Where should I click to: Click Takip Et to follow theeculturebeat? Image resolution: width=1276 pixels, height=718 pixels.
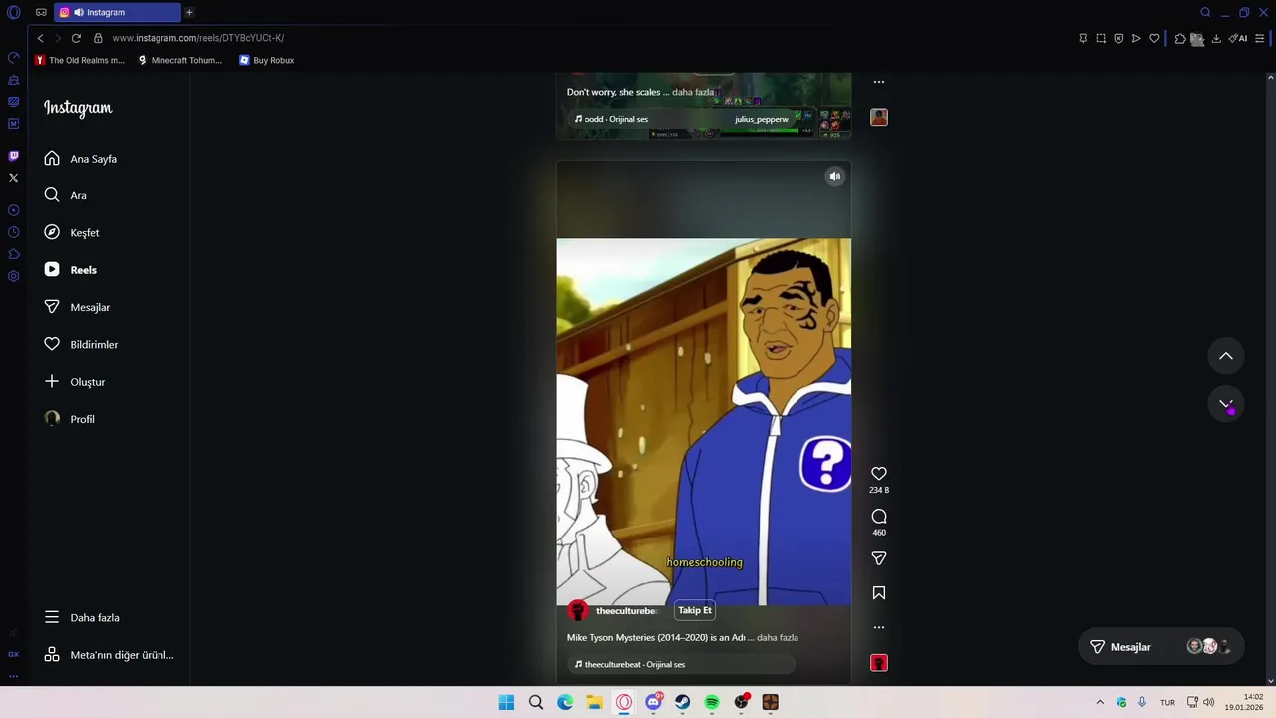pos(695,610)
